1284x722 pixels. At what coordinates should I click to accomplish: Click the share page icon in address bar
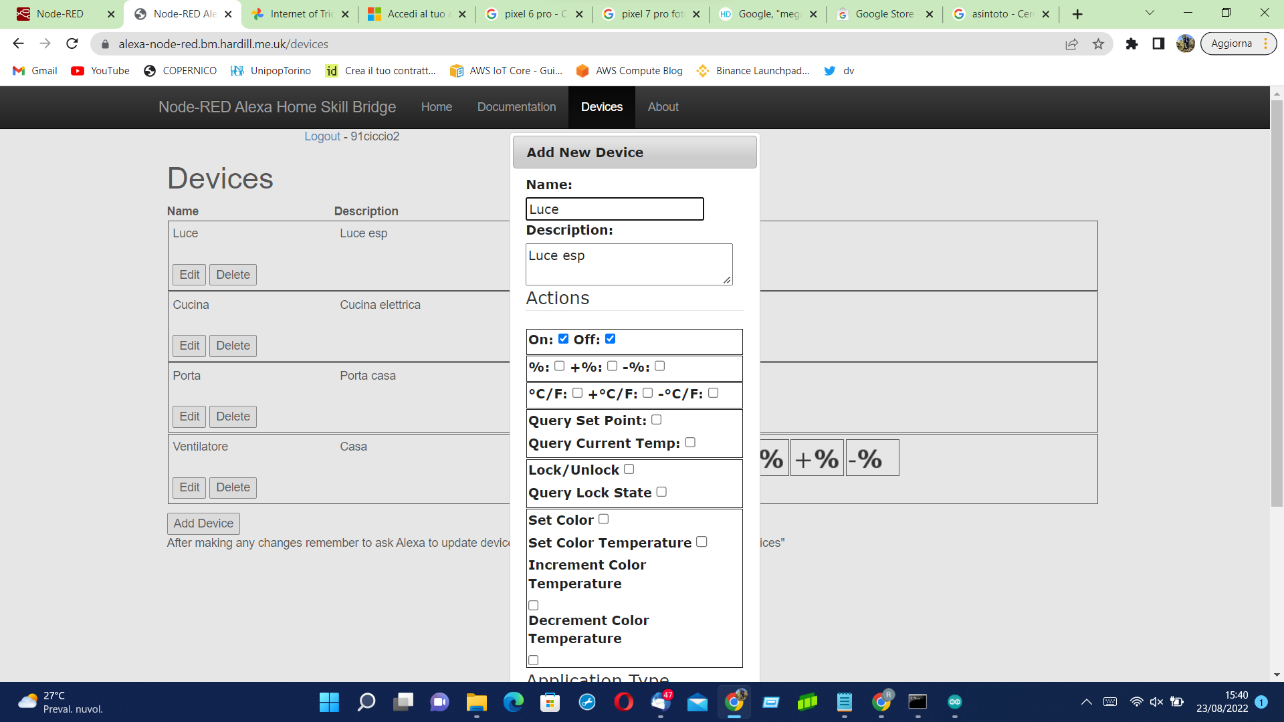1071,44
